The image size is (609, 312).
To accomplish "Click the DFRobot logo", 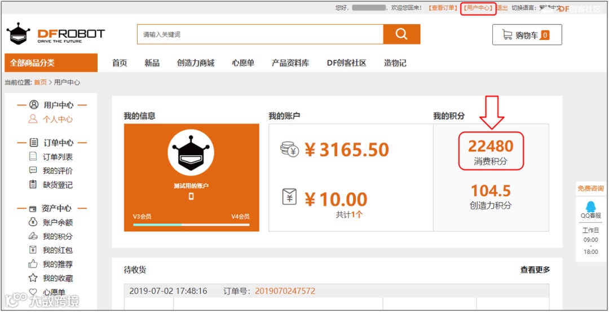I will (x=55, y=33).
